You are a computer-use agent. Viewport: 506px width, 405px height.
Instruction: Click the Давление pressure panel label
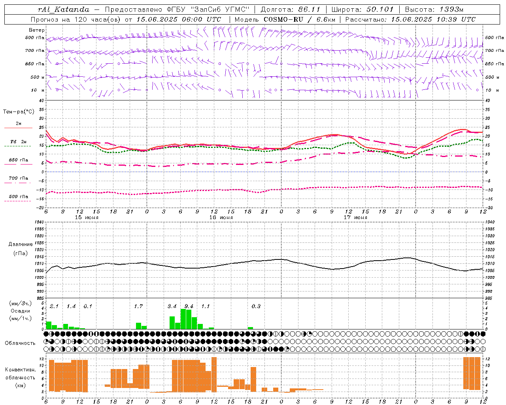tap(21, 244)
